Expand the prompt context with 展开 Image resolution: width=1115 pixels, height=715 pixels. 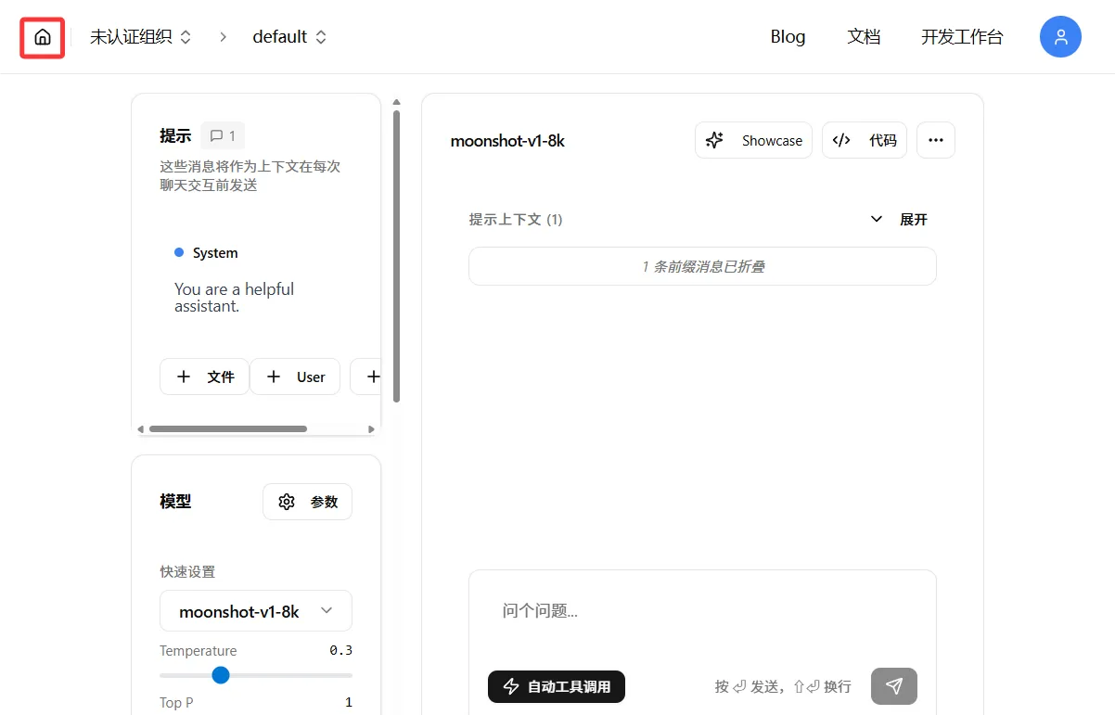899,220
